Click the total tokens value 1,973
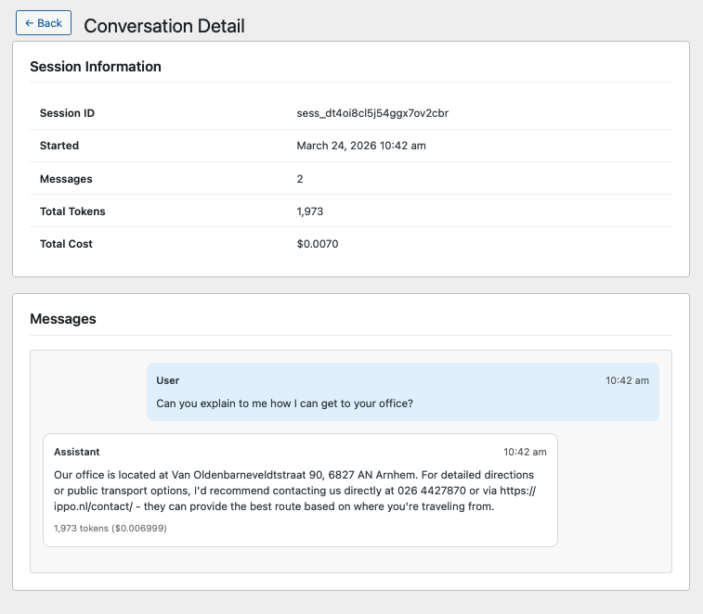 click(x=310, y=211)
